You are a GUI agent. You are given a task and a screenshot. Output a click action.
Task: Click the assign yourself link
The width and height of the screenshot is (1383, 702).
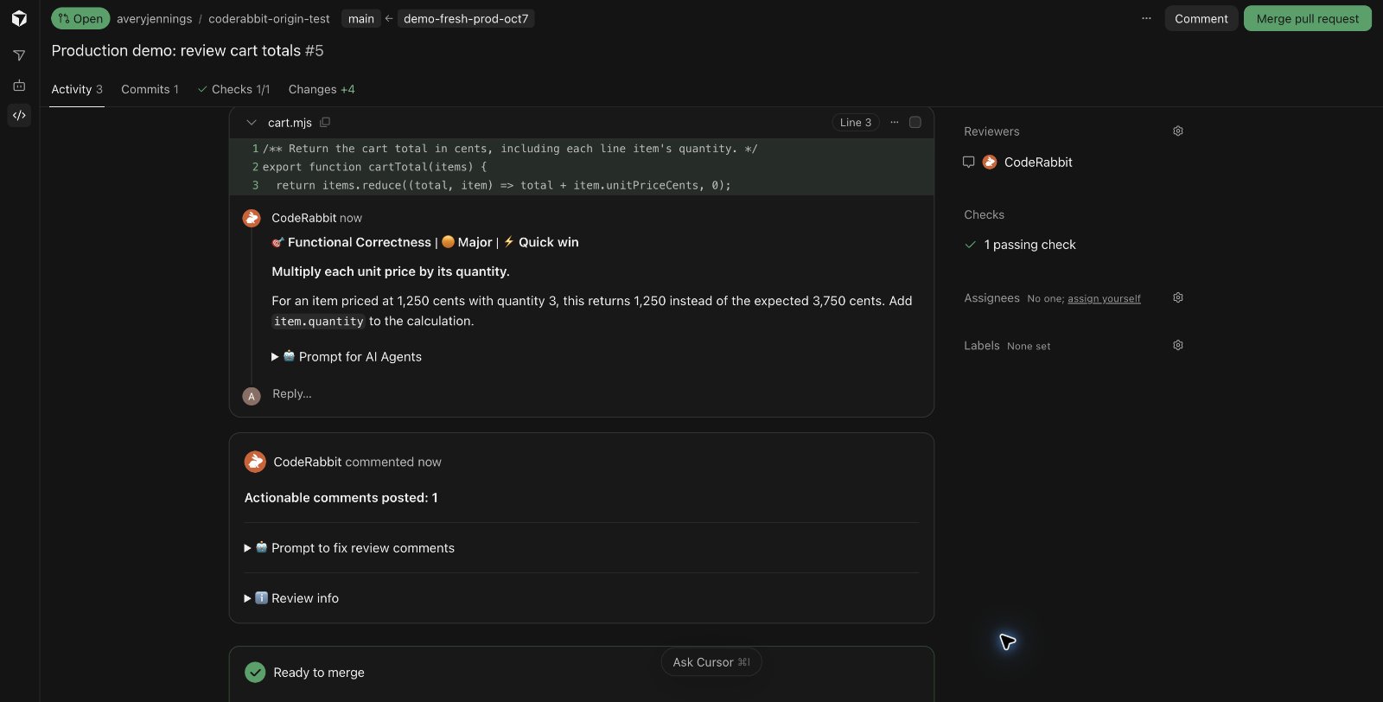[x=1104, y=298]
